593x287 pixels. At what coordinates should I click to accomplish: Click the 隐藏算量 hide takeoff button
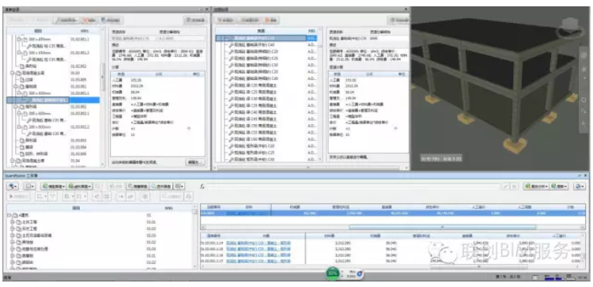point(137,187)
